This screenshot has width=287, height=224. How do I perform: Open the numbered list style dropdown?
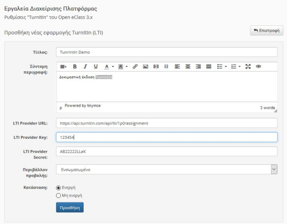point(240,67)
